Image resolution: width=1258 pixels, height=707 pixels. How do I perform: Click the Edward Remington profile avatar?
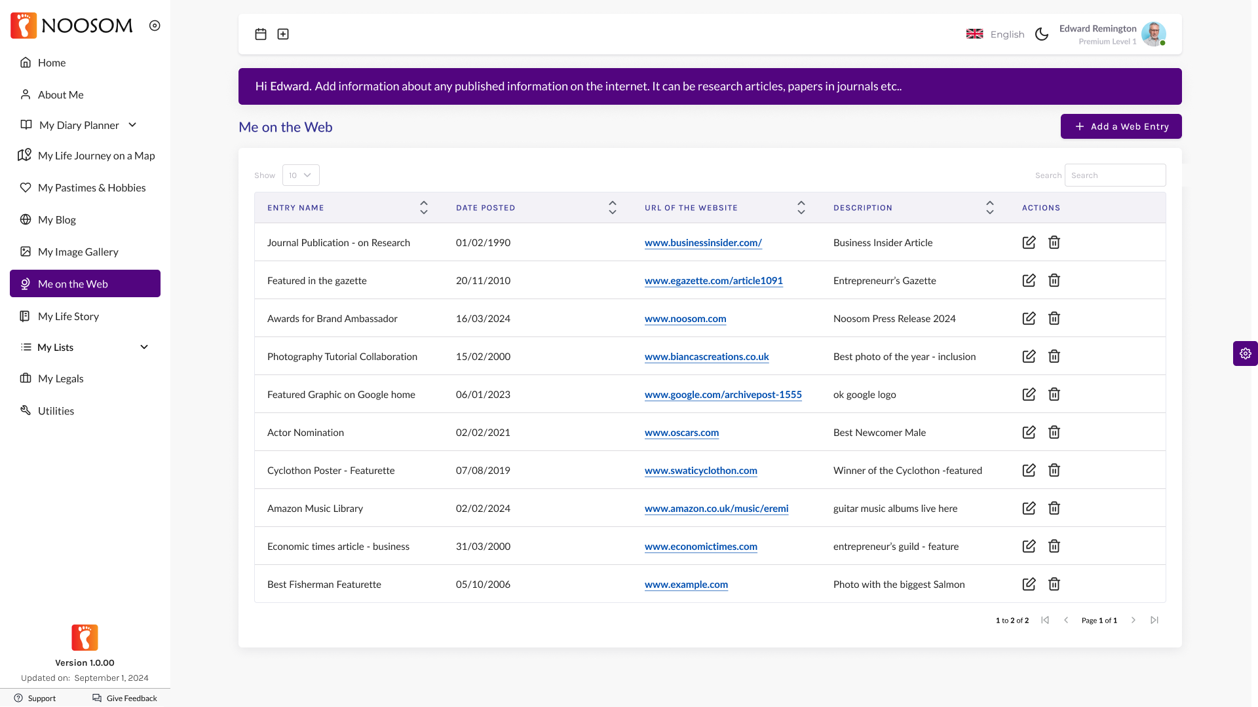(x=1153, y=34)
